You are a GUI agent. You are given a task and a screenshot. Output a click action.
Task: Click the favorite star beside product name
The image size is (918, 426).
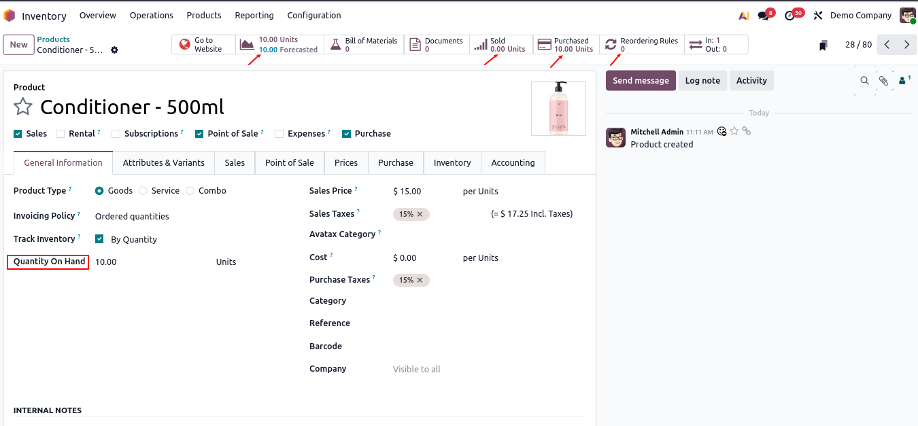pos(23,107)
